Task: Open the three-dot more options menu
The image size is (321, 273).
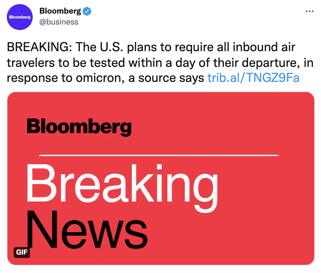Action: point(309,11)
